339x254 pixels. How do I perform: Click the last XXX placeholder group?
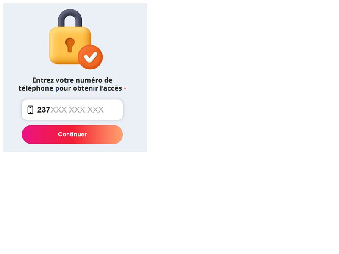pyautogui.click(x=95, y=110)
